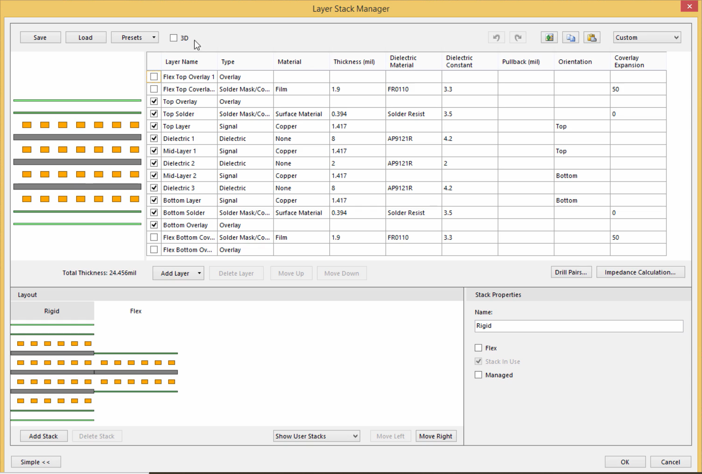702x474 pixels.
Task: Enable the Flex stack property checkbox
Action: 478,348
